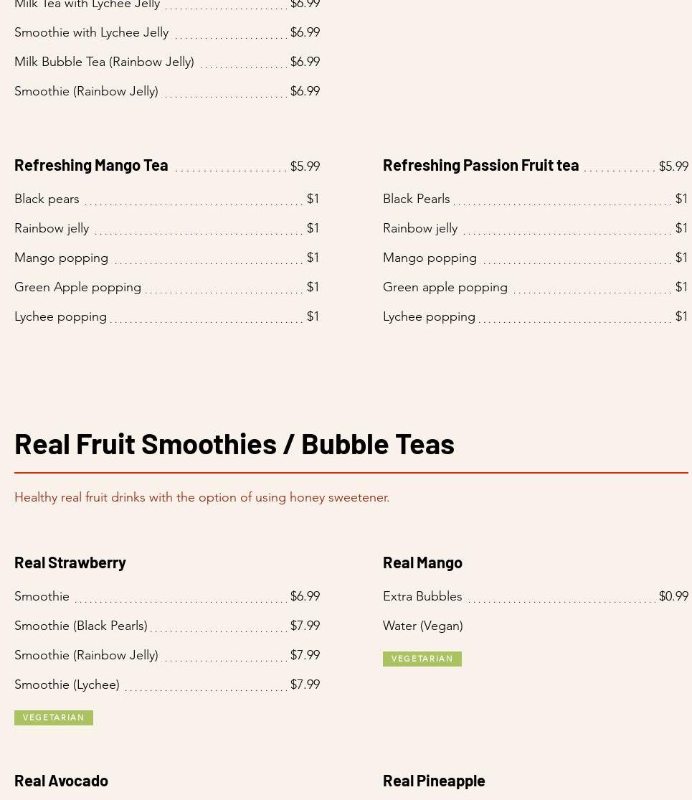Select Refreshing Passion Fruit tea heading
692x800 pixels.
(x=481, y=165)
